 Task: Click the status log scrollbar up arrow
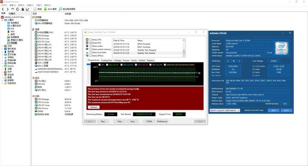pyautogui.click(x=184, y=40)
